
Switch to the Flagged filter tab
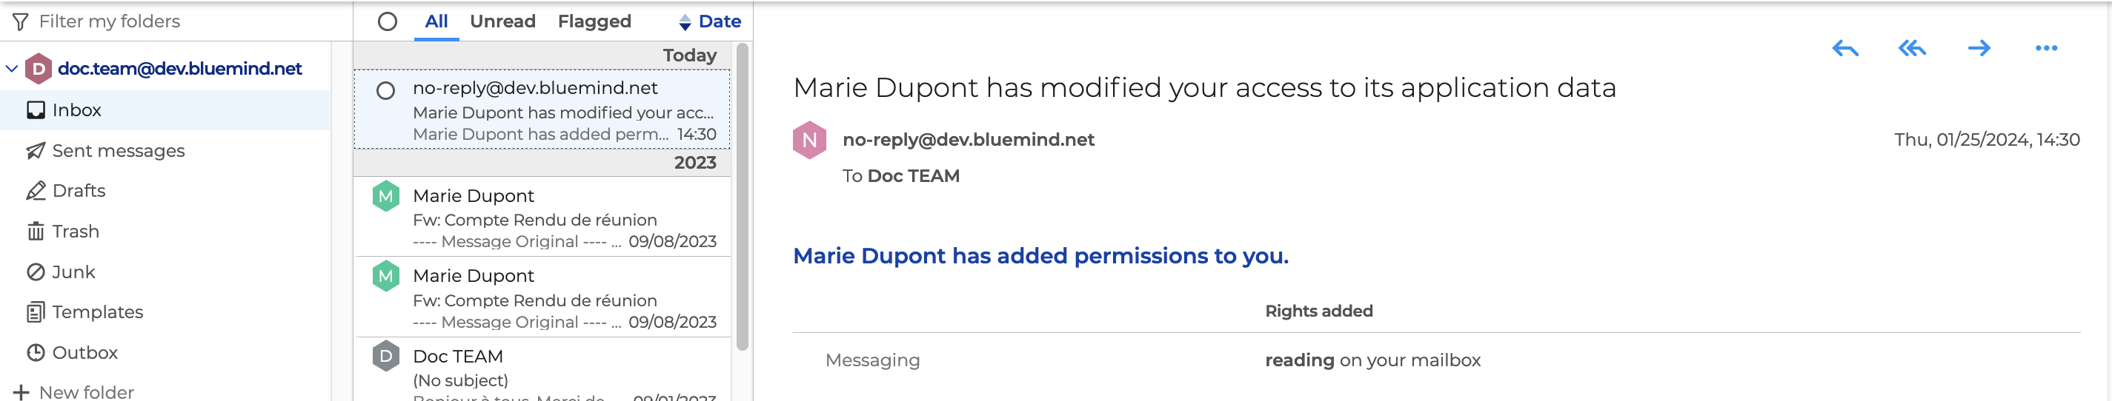click(x=594, y=22)
